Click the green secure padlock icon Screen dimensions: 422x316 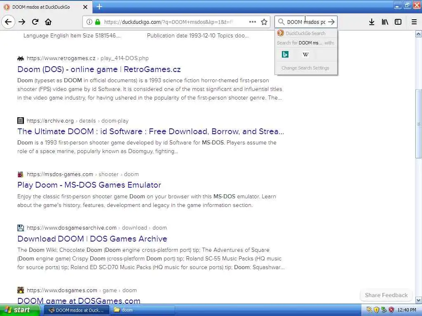pyautogui.click(x=98, y=22)
